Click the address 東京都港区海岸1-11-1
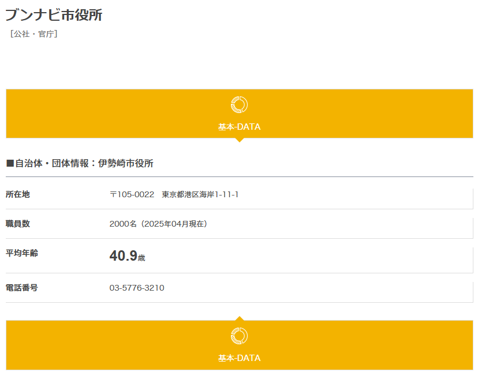The image size is (478, 376). click(200, 195)
